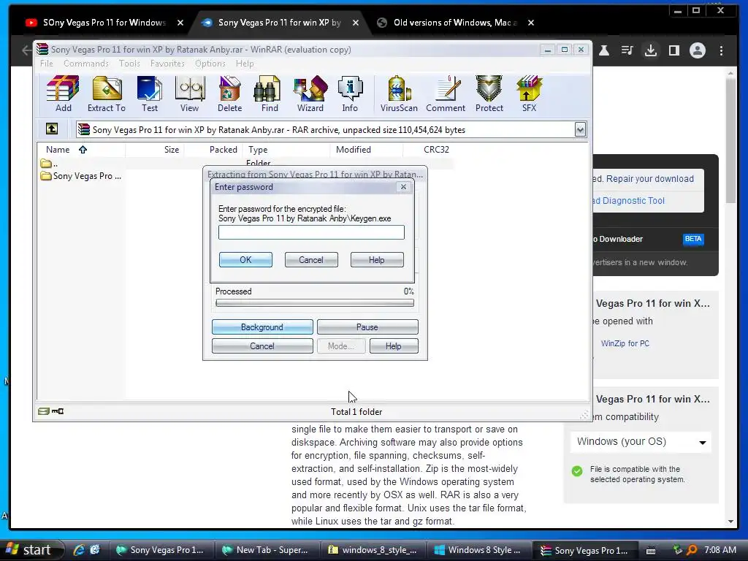Image resolution: width=748 pixels, height=561 pixels.
Task: Click the Chrome labs flask icon
Action: click(604, 50)
